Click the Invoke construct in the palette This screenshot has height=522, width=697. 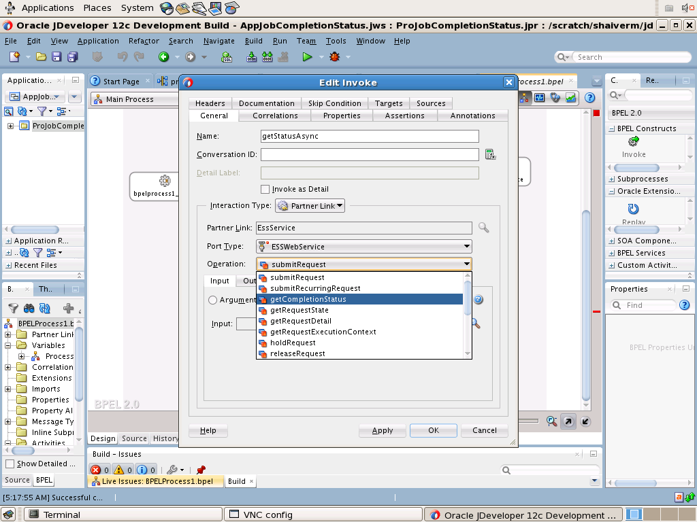pyautogui.click(x=634, y=146)
